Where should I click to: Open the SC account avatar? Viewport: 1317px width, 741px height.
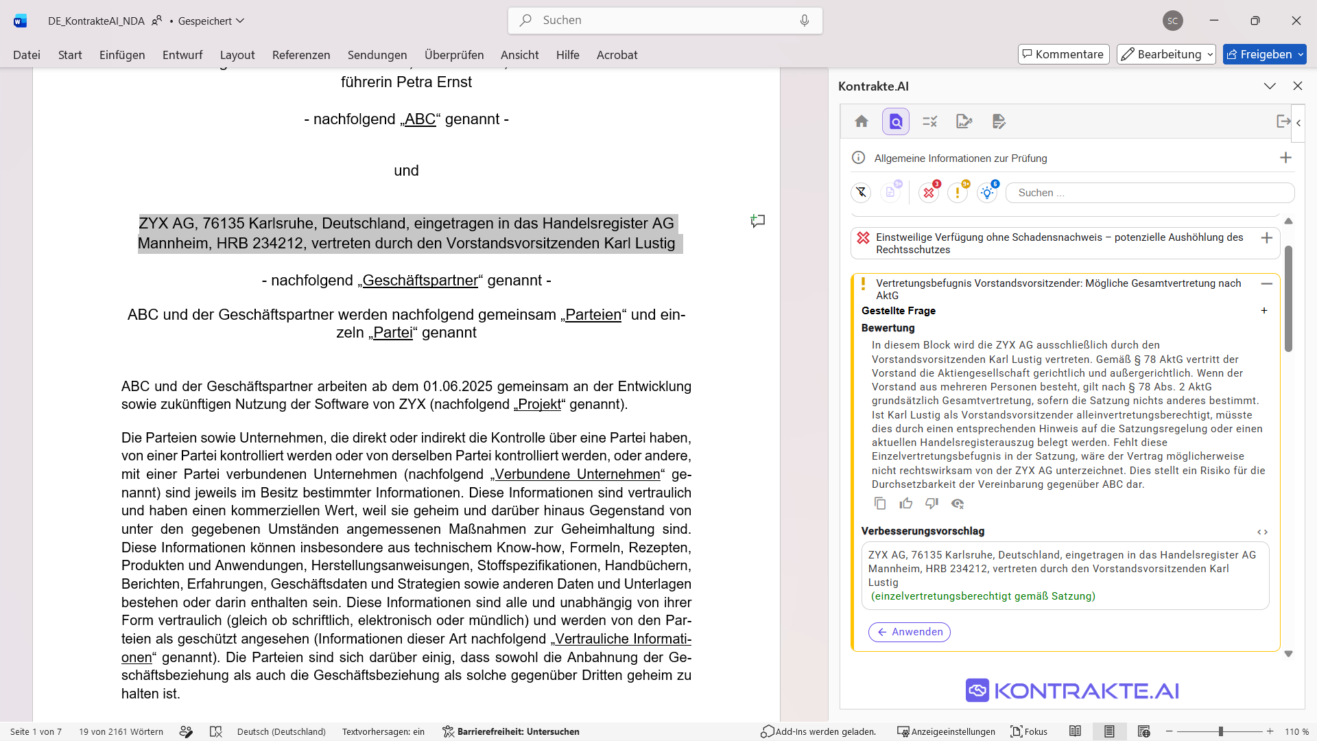tap(1173, 21)
